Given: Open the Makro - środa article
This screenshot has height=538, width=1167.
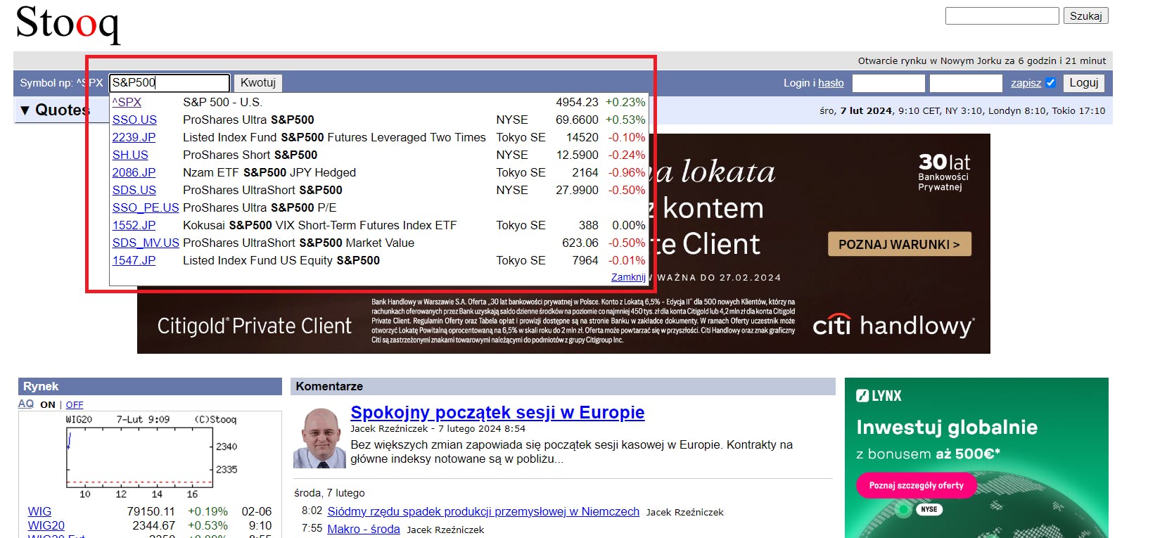Looking at the screenshot, I should point(364,529).
